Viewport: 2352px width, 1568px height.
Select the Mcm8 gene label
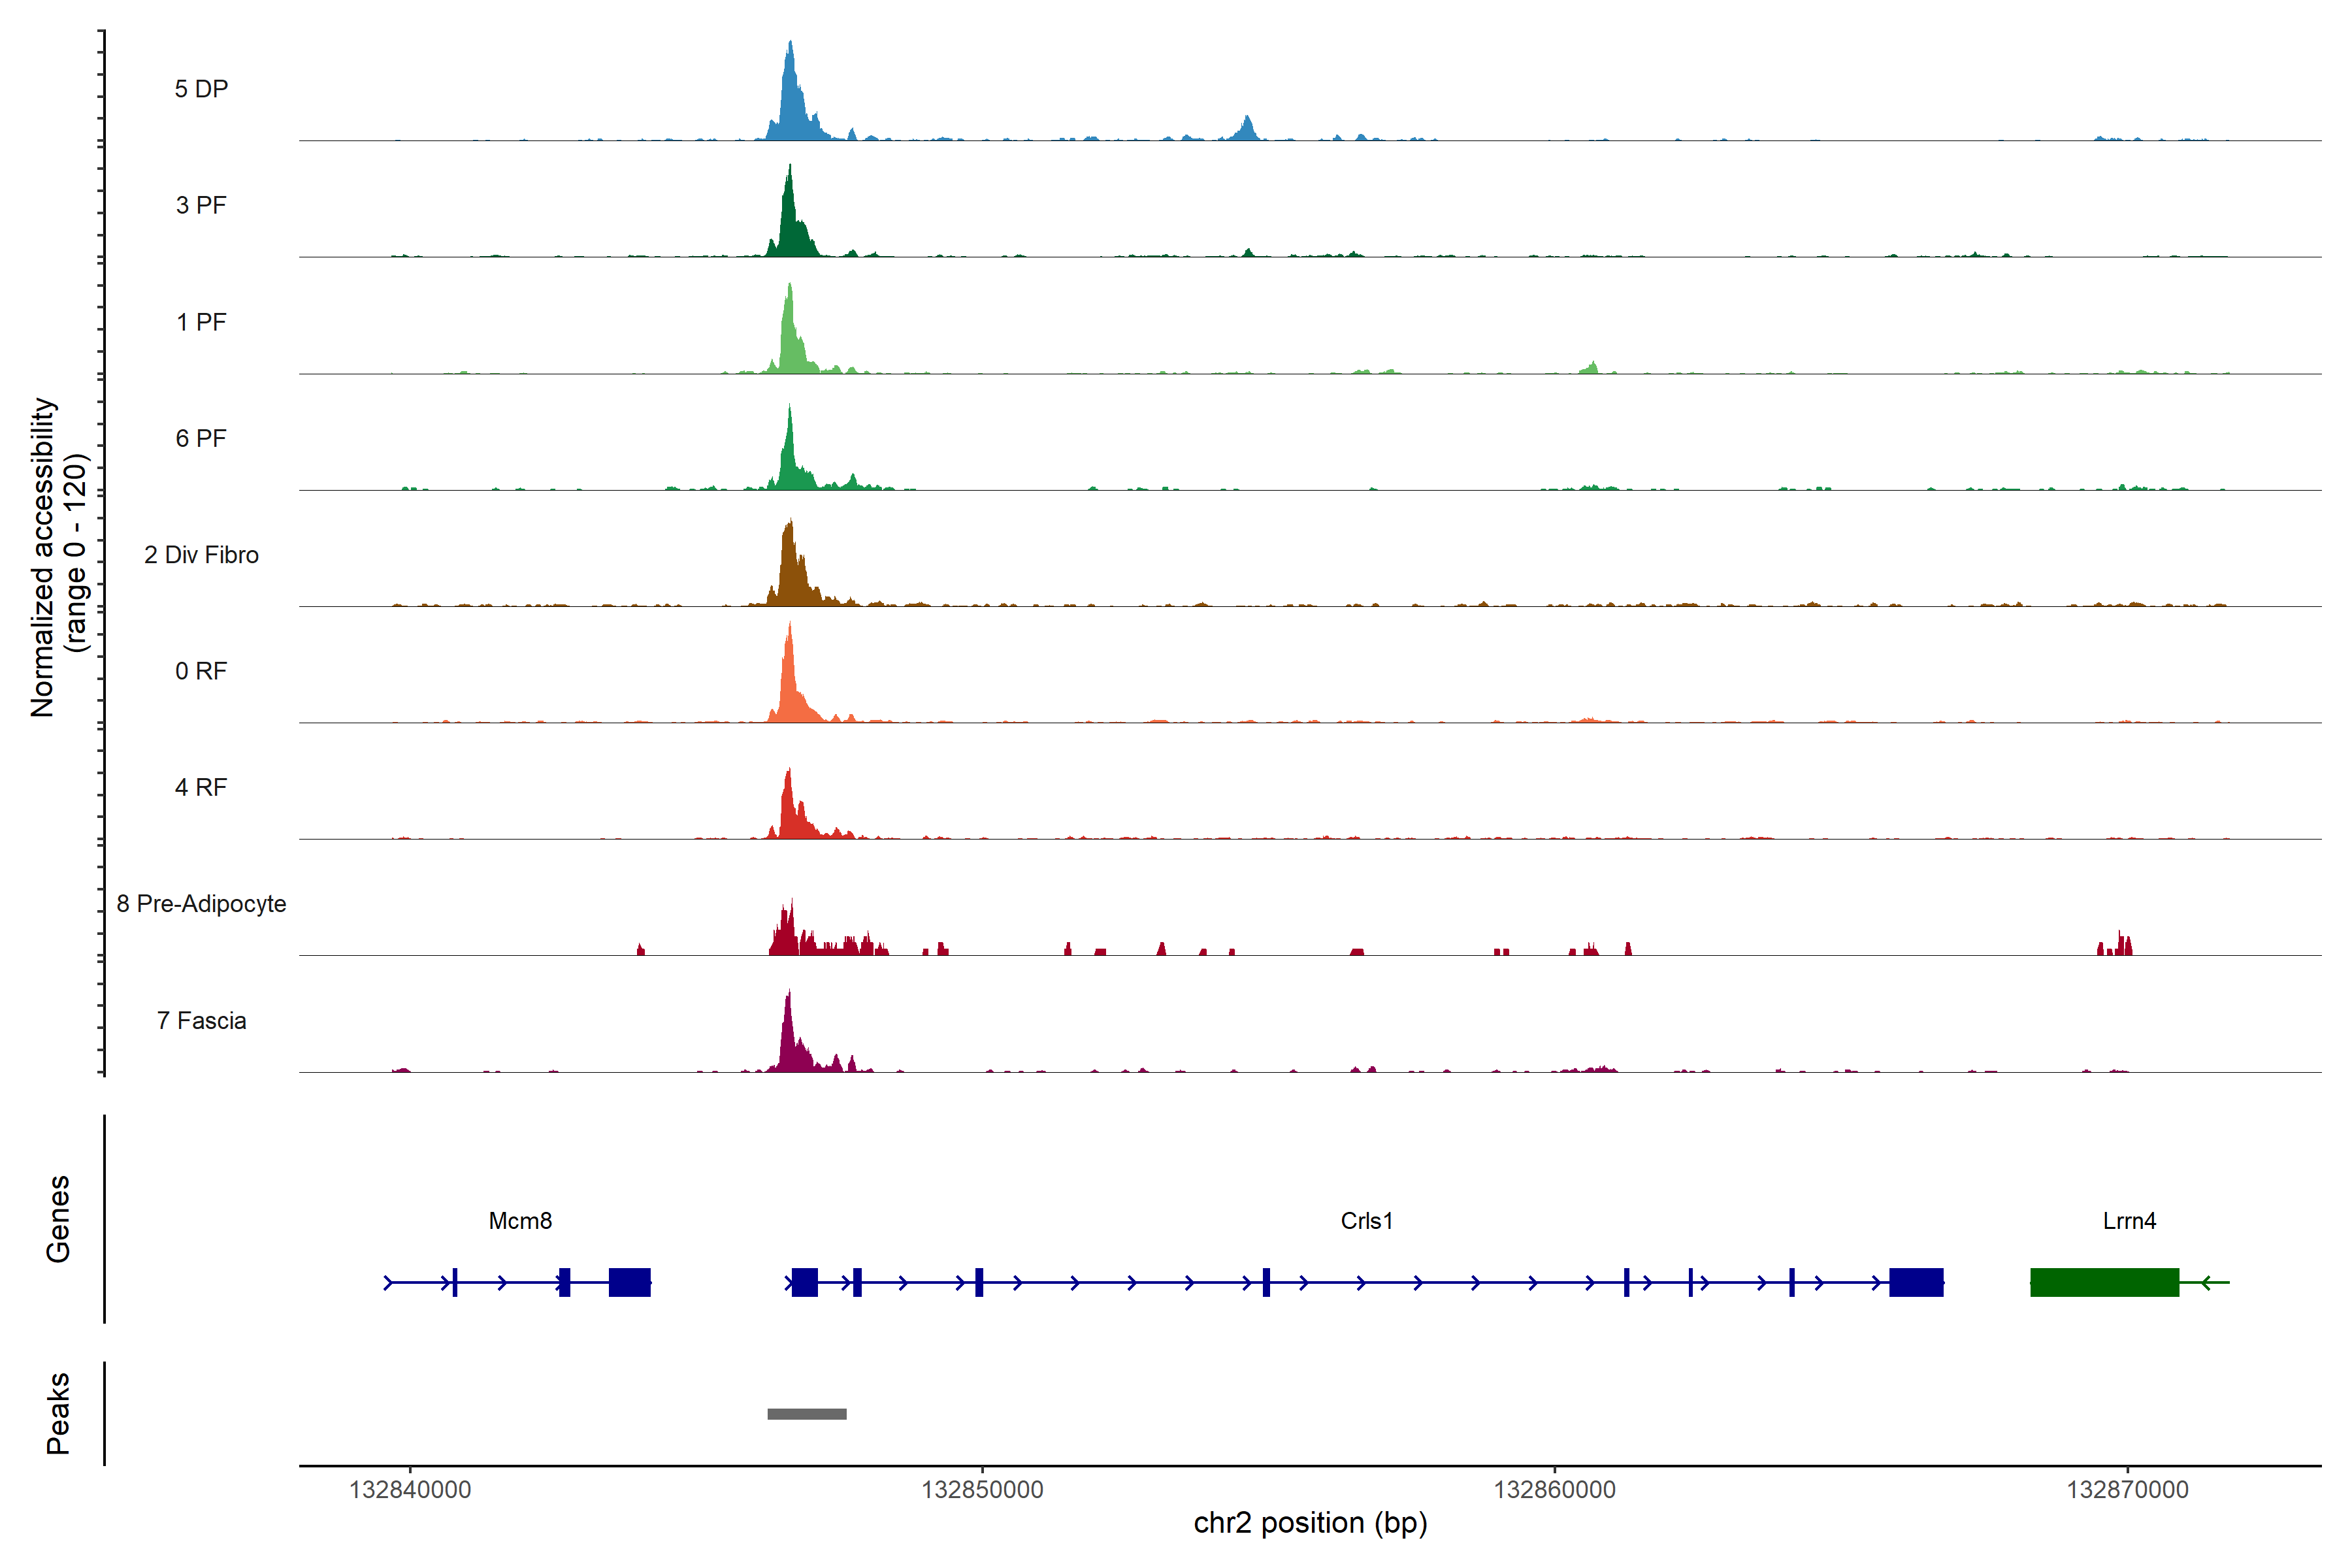[x=520, y=1220]
